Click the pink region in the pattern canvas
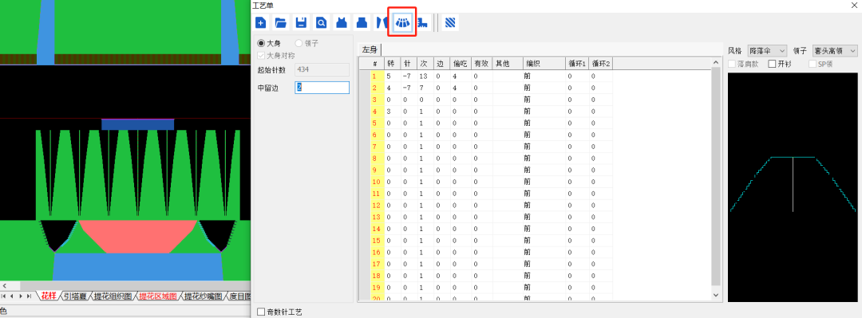862x318 pixels. point(137,236)
